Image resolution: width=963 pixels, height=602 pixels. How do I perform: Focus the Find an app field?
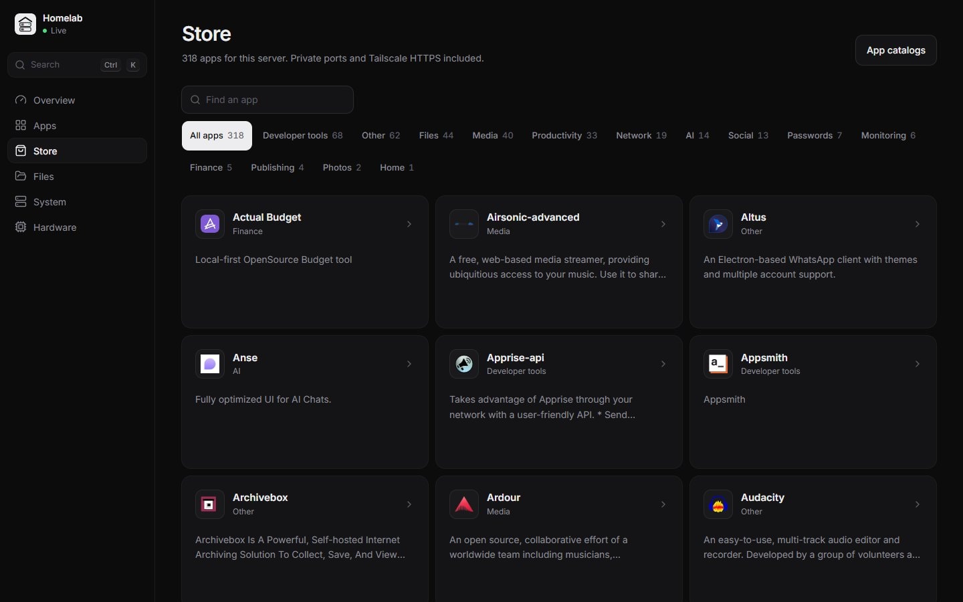click(267, 100)
